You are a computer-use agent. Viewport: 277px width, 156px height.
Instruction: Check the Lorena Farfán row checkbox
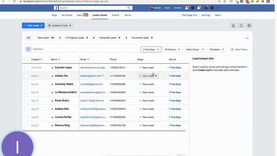(26, 117)
